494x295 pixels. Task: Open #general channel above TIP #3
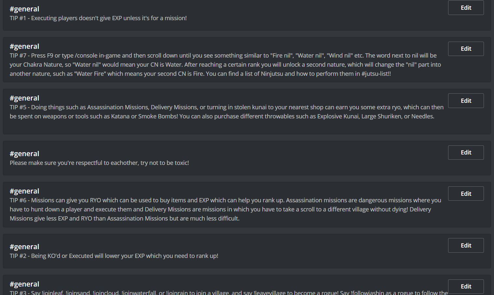pos(24,284)
